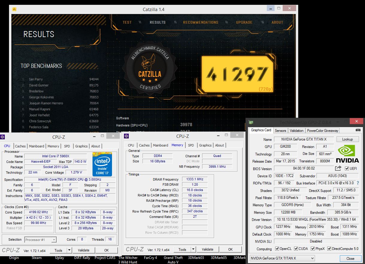This screenshot has width=365, height=264.
Task: Open Caches tab in CPU-Z Processor window
Action: coord(20,146)
